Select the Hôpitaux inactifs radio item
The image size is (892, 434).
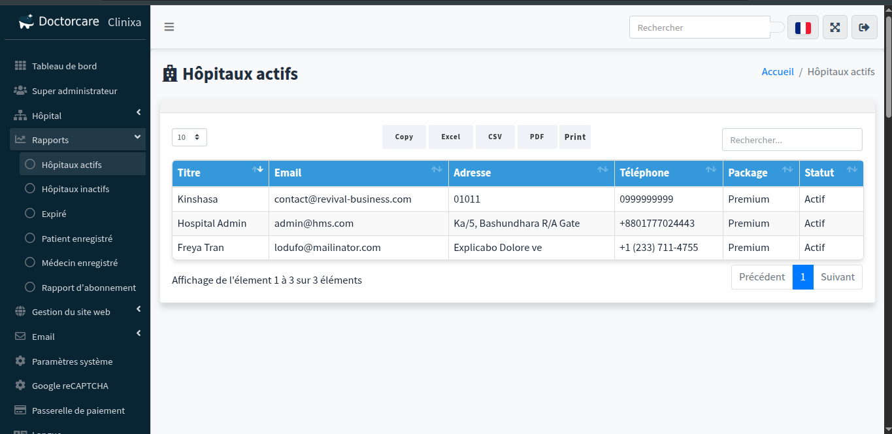click(x=29, y=189)
